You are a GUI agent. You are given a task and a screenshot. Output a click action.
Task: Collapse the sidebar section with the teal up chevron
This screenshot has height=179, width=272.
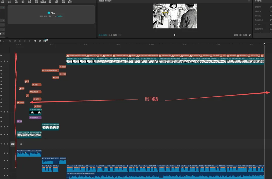pos(3,7)
